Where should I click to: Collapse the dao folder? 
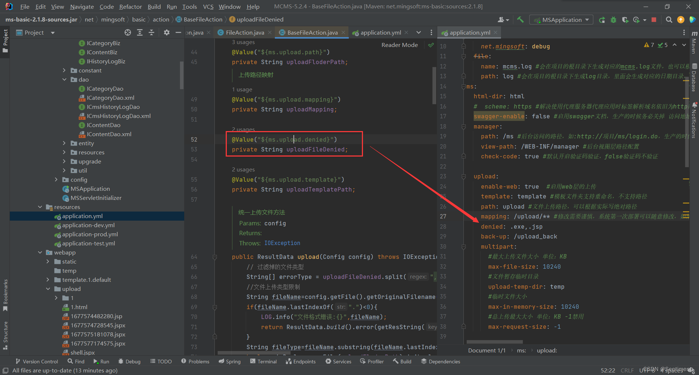point(64,79)
